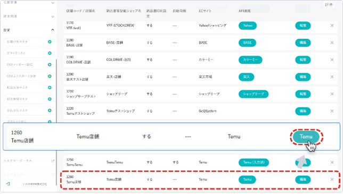Click the 楽天市場 EC site cell
The height and width of the screenshot is (194, 343).
[x=205, y=77]
